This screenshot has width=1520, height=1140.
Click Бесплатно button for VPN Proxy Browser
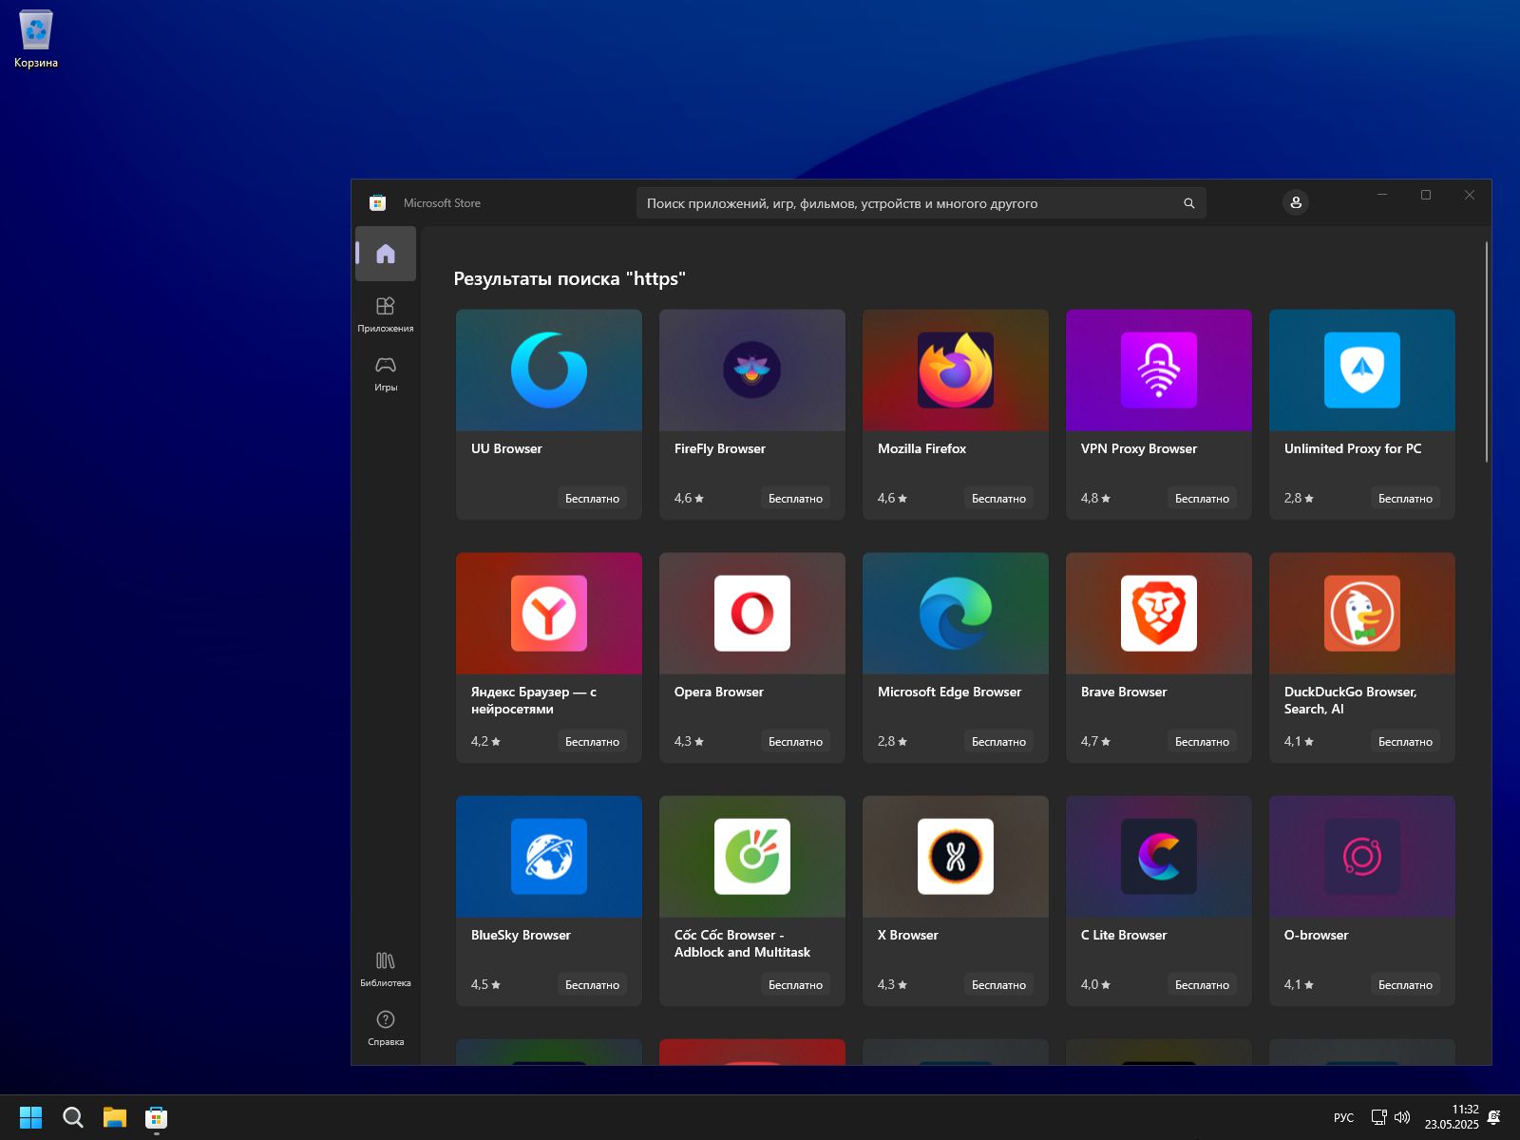[1202, 498]
